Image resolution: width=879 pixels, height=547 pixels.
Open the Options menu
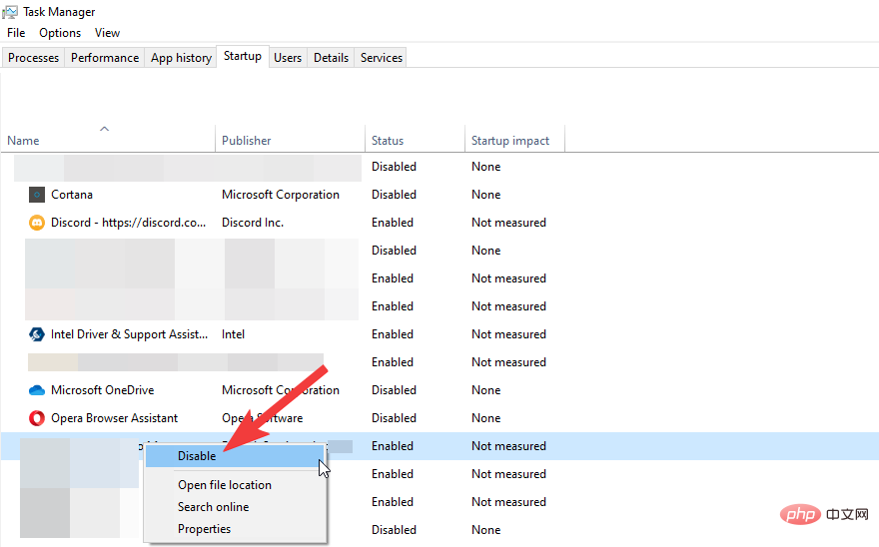tap(60, 33)
